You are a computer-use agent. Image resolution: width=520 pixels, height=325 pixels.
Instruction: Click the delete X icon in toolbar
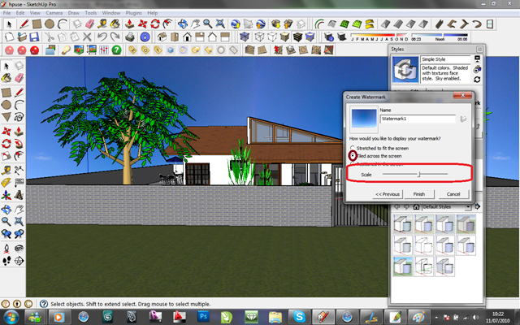pyautogui.click(x=87, y=37)
